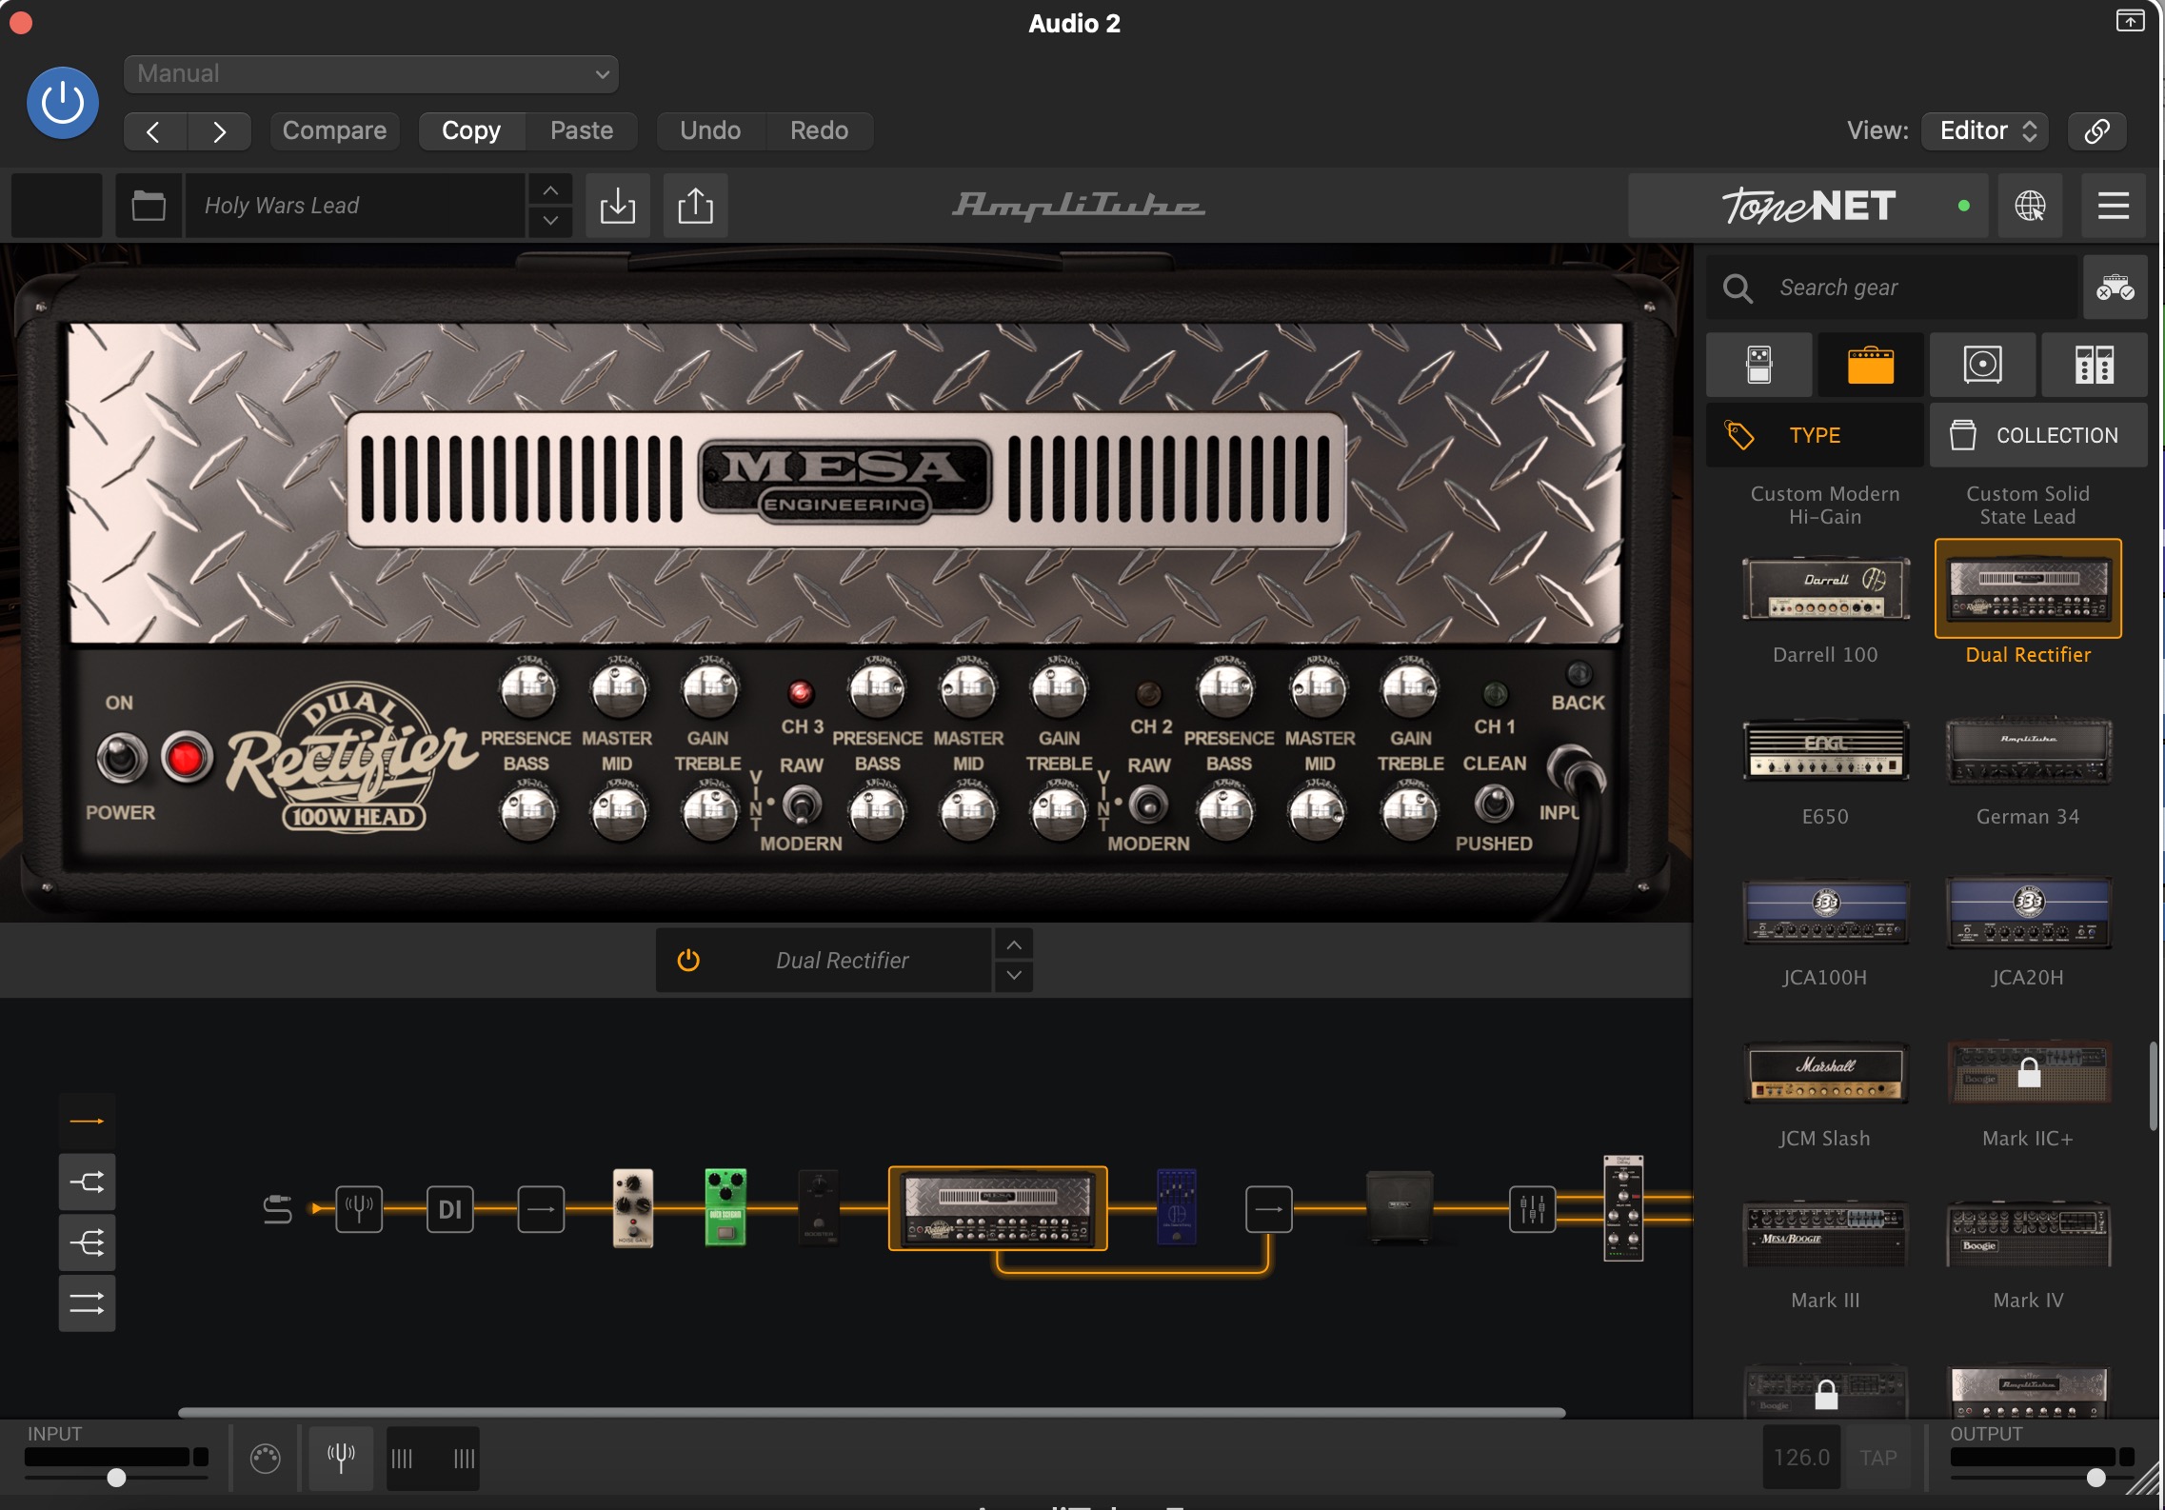Click the export share preset icon
Image resolution: width=2165 pixels, height=1510 pixels.
pos(696,206)
